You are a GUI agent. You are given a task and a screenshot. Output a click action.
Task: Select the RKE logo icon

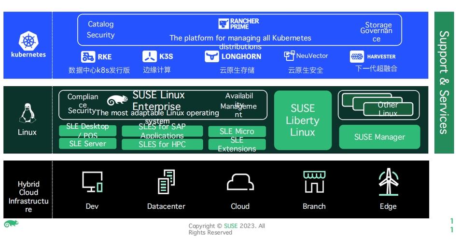tap(88, 57)
